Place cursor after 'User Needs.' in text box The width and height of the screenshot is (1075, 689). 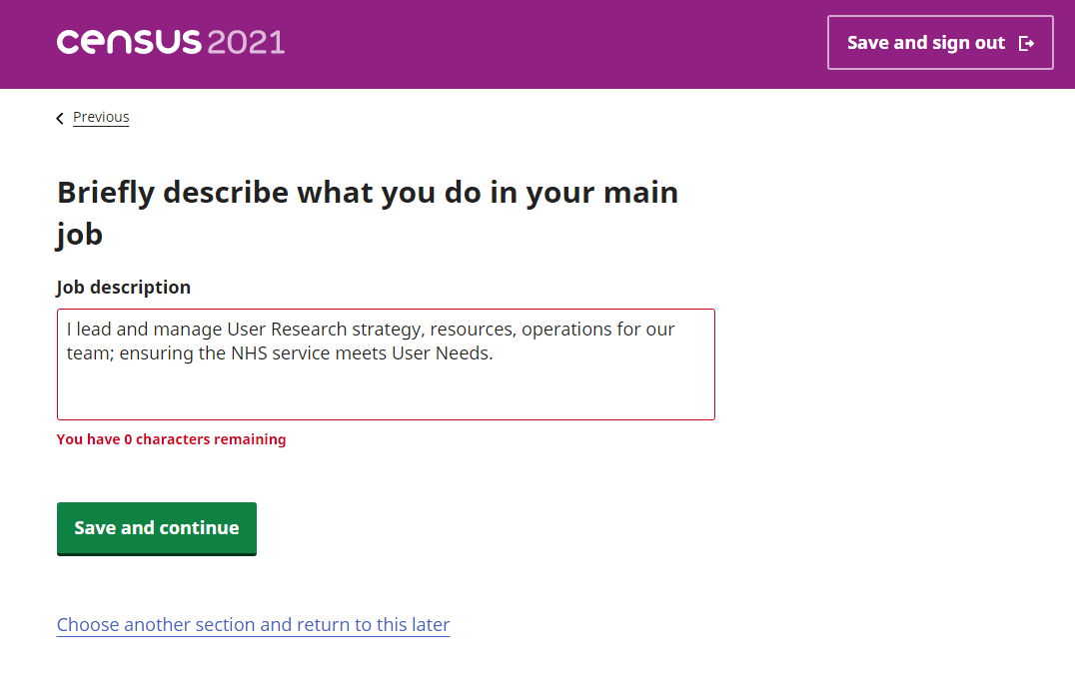tap(495, 353)
